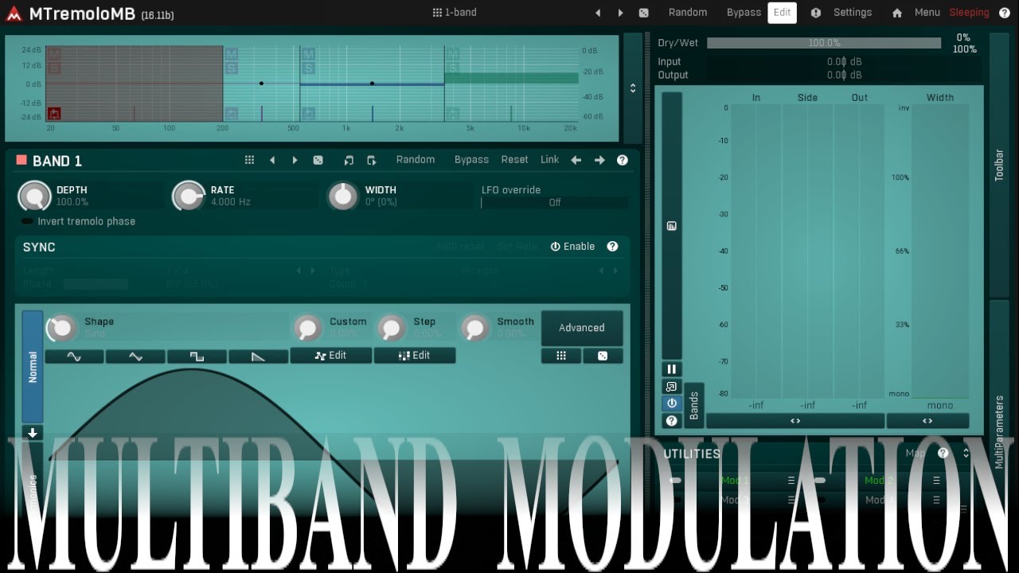
Task: Click the Width knob
Action: click(x=343, y=196)
